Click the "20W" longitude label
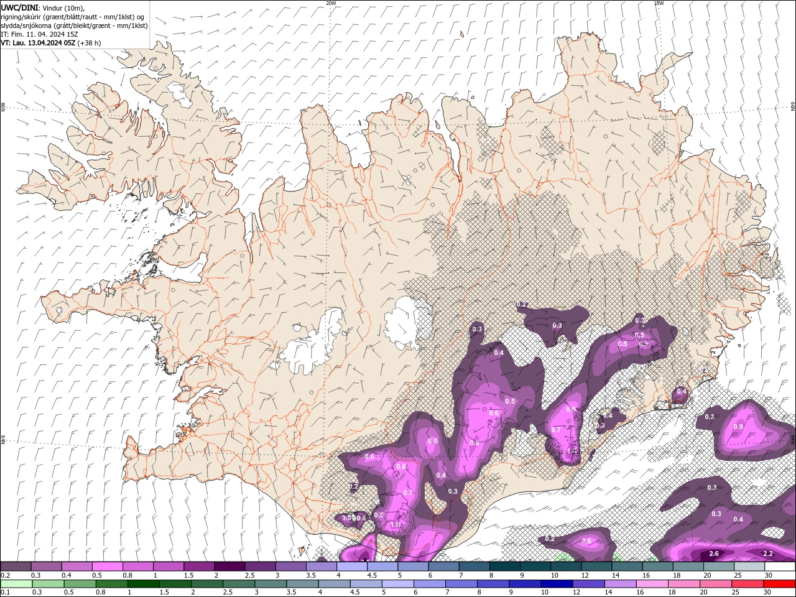Viewport: 796px width, 597px height. (331, 3)
